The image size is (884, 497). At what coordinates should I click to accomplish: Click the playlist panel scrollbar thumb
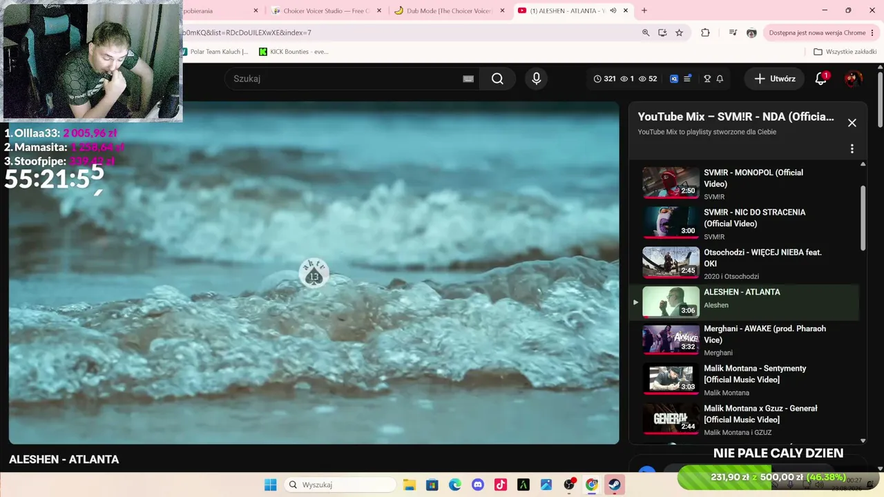[863, 217]
